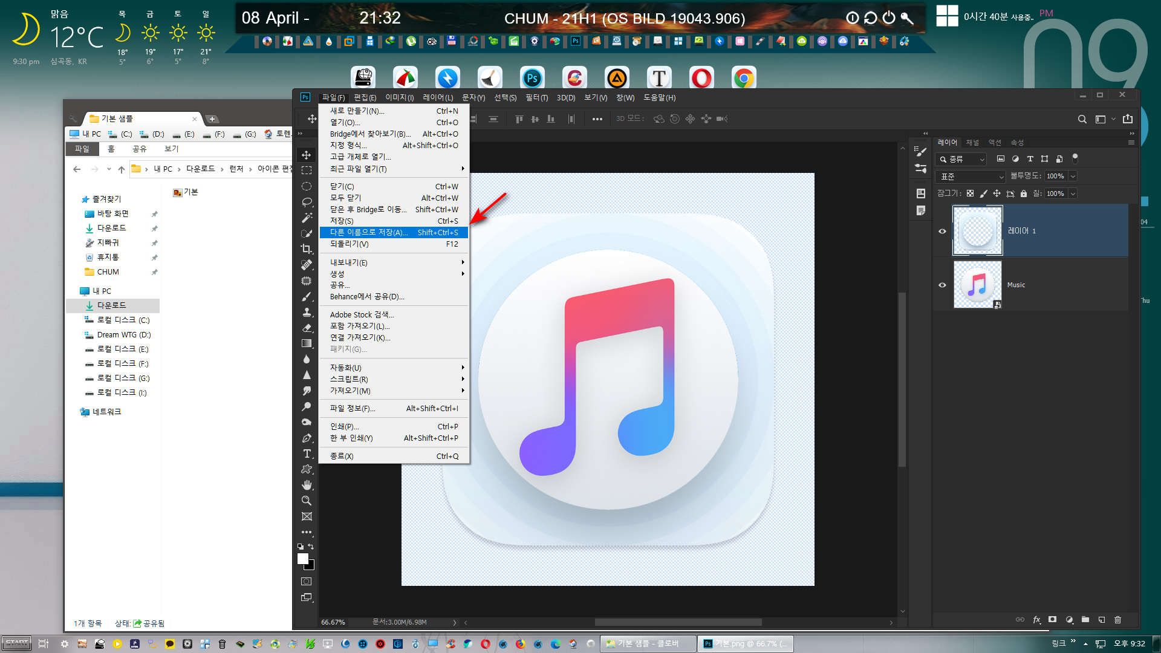1161x653 pixels.
Task: Toggle lock position icon
Action: coord(997,193)
